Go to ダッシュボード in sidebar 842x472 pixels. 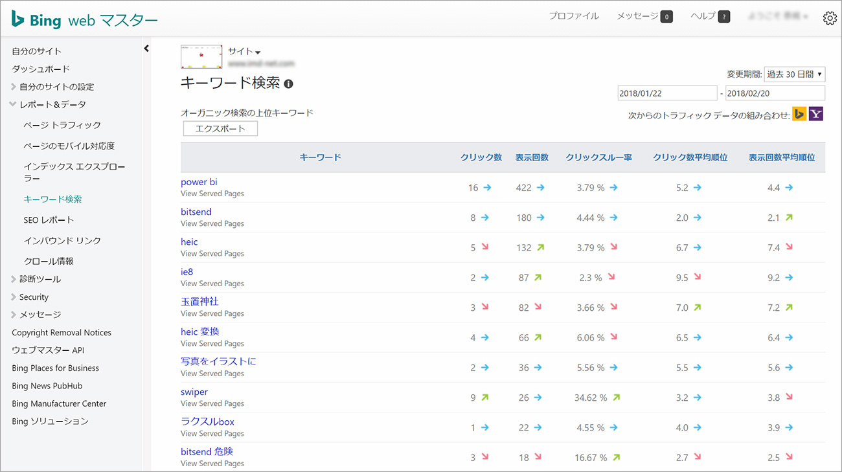coord(41,69)
